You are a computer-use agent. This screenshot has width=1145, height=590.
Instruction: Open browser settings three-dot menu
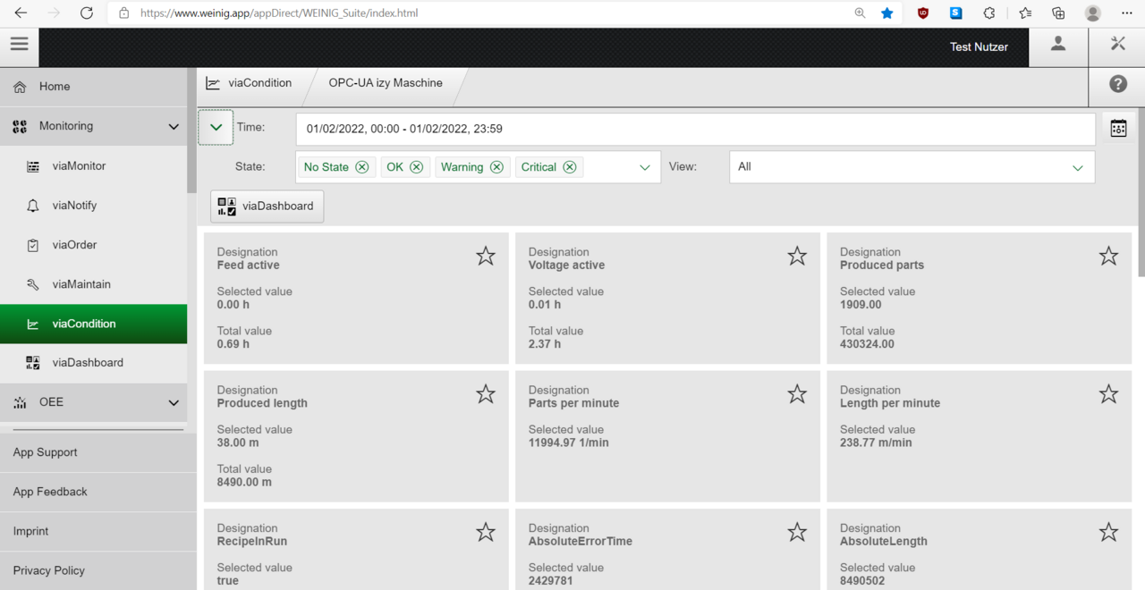tap(1126, 13)
